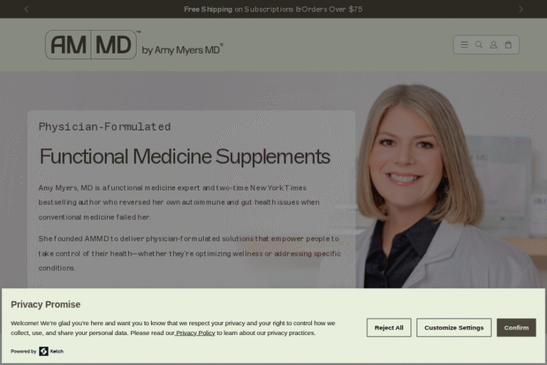Click the Ketch logo icon
The image size is (547, 365).
(x=43, y=351)
